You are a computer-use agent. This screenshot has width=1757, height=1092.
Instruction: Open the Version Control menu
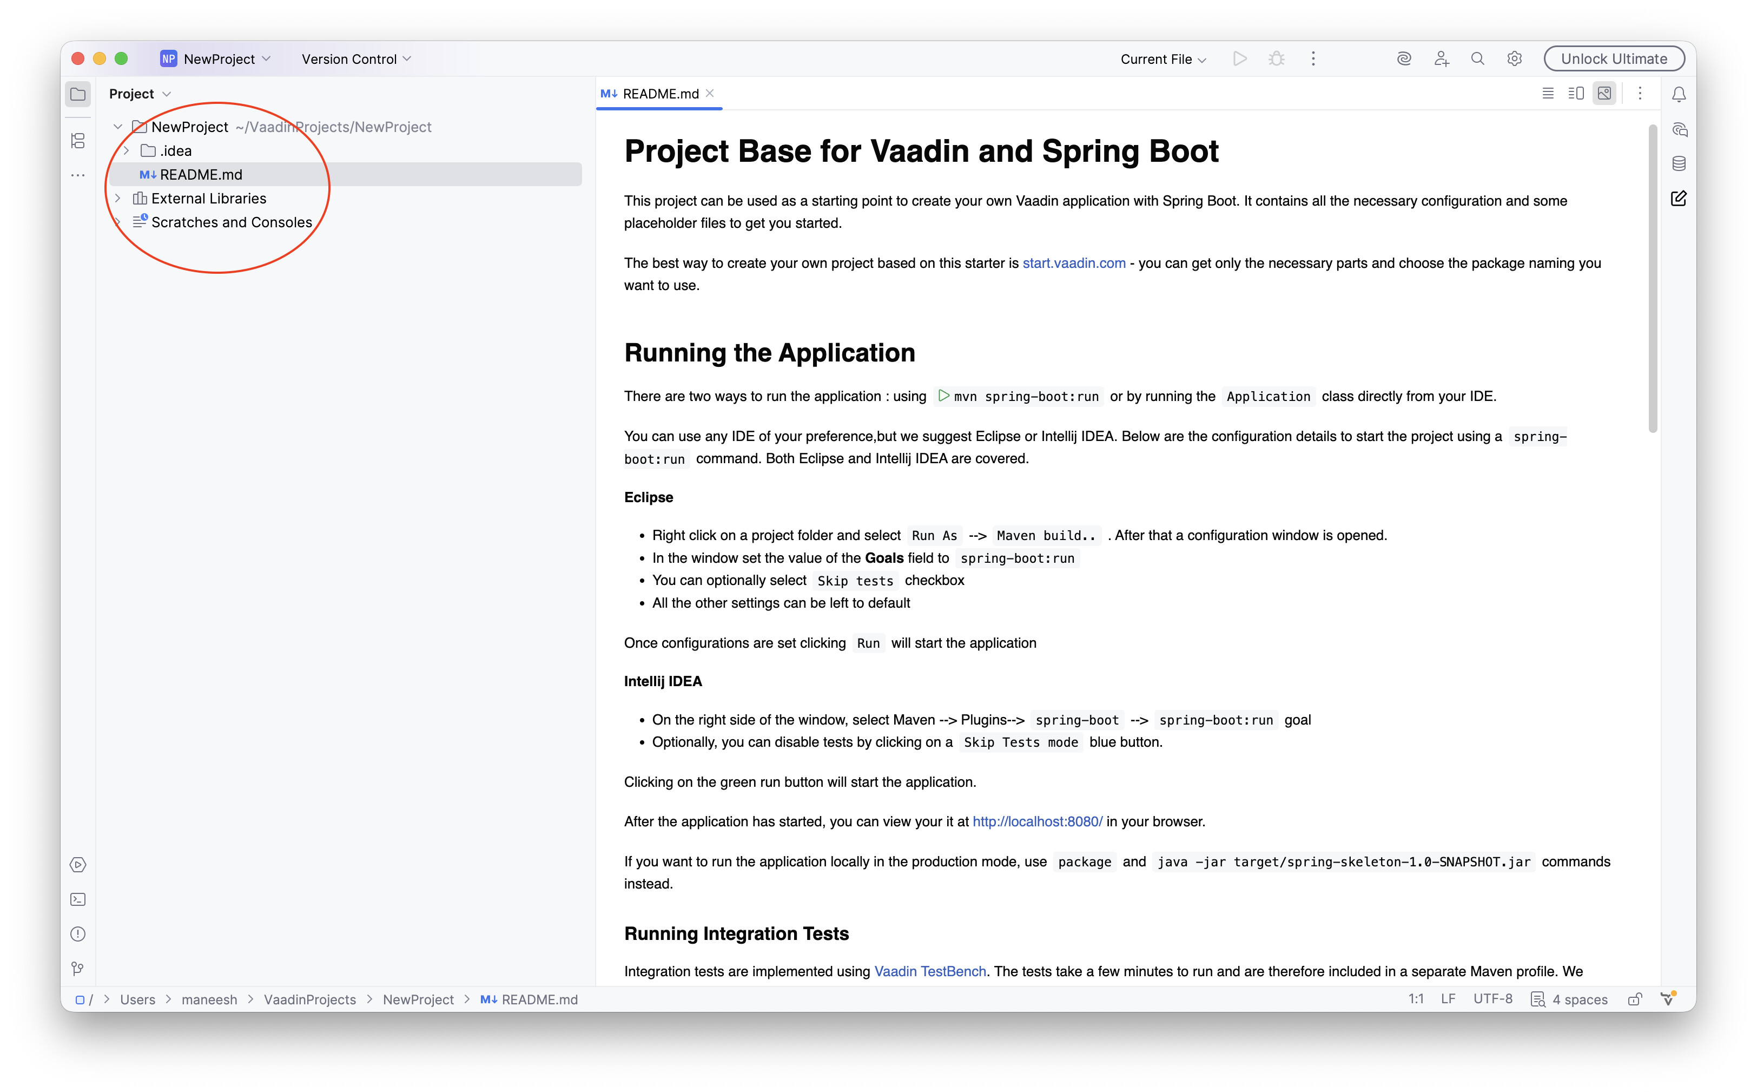pyautogui.click(x=356, y=59)
